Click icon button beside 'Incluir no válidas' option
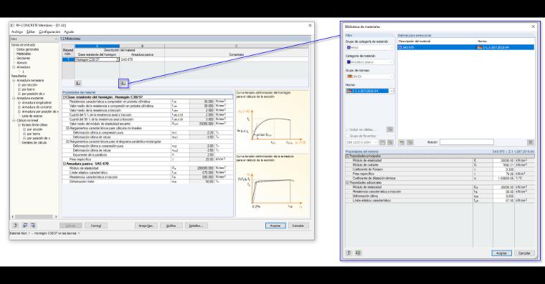Image resolution: width=545 pixels, height=284 pixels. point(390,129)
